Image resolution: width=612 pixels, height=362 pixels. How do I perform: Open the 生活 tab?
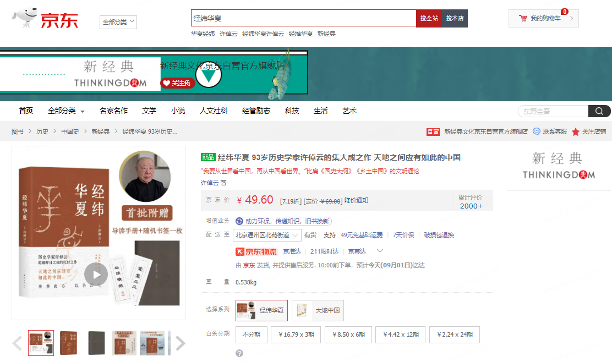(x=321, y=111)
